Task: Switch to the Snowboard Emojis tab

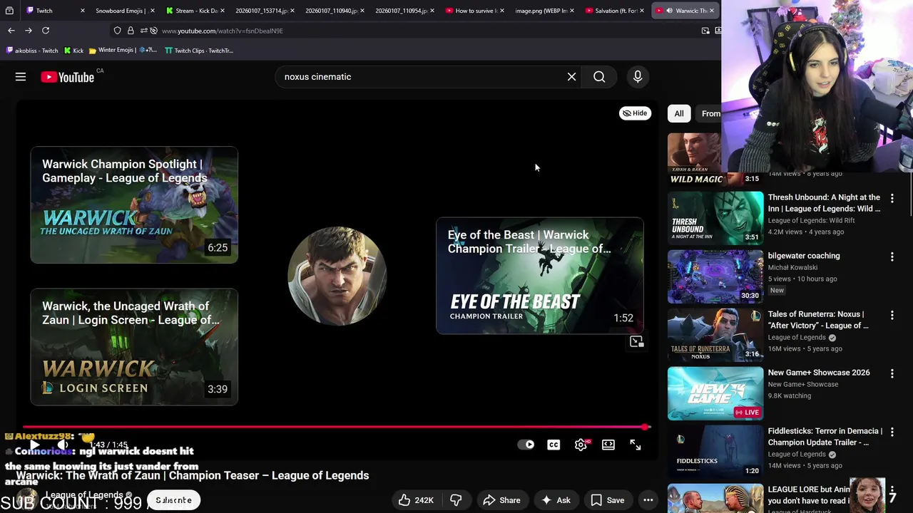Action: pos(121,11)
